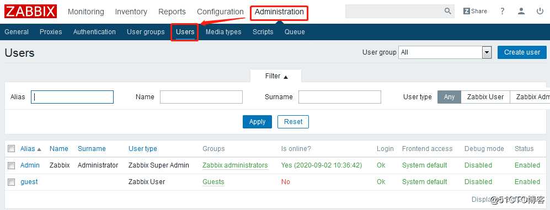The image size is (550, 210).
Task: Open the Reports menu
Action: pyautogui.click(x=172, y=12)
